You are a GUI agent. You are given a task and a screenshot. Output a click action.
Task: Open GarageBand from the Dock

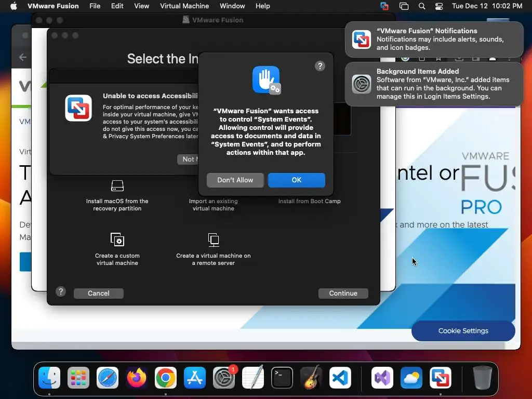(311, 378)
